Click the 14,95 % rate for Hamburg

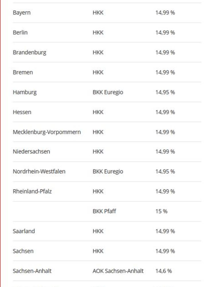(x=165, y=92)
